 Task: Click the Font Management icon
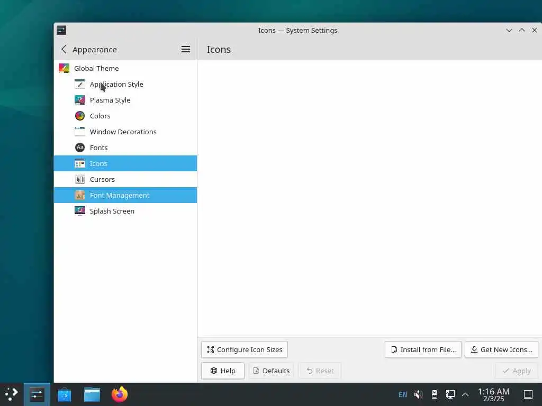pos(80,196)
